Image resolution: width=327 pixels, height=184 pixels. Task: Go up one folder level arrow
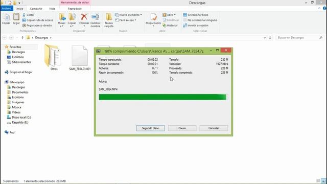22,38
